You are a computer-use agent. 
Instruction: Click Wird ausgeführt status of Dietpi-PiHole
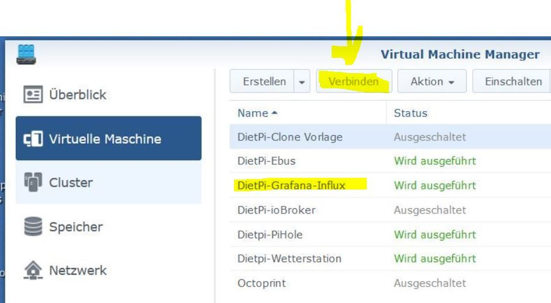click(435, 235)
